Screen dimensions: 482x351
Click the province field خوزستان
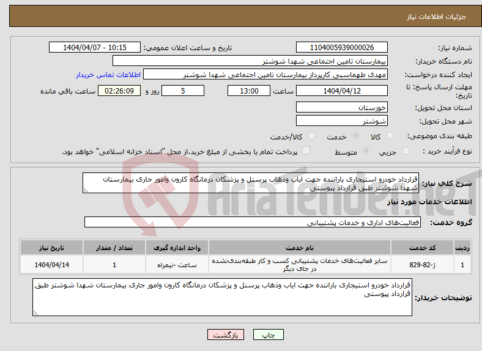(341, 107)
